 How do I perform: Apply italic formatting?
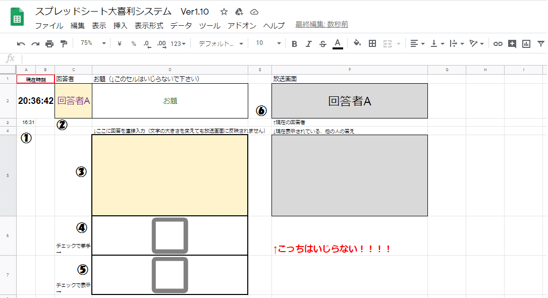click(x=308, y=44)
